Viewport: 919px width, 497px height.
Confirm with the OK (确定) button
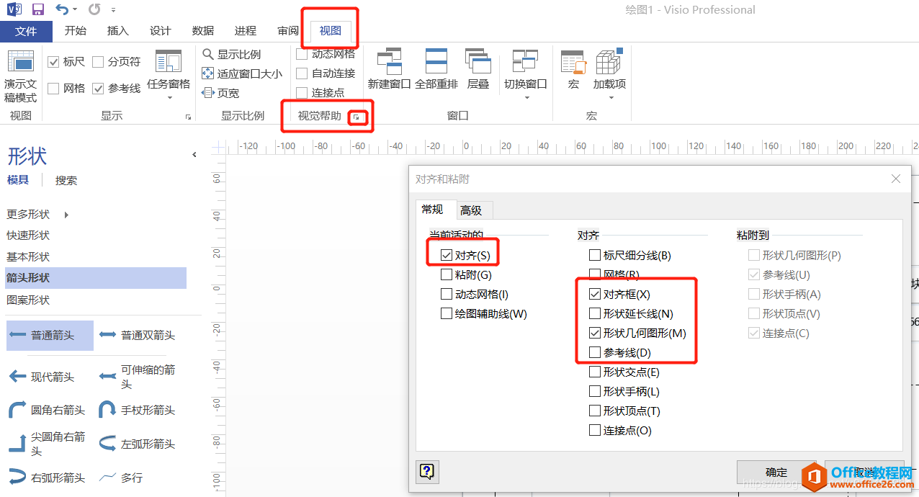[777, 473]
